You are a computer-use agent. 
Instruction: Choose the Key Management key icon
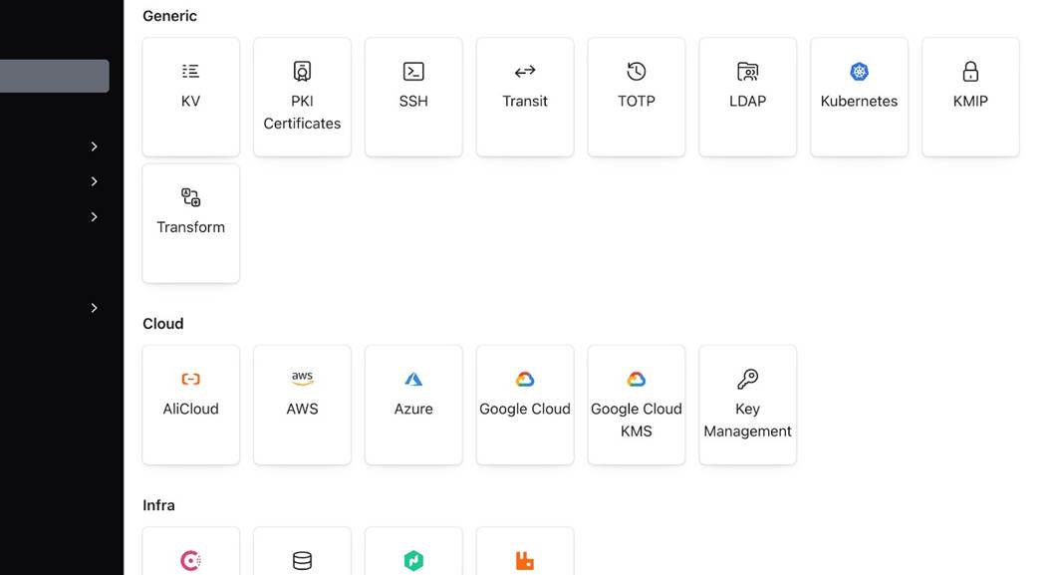pyautogui.click(x=748, y=379)
